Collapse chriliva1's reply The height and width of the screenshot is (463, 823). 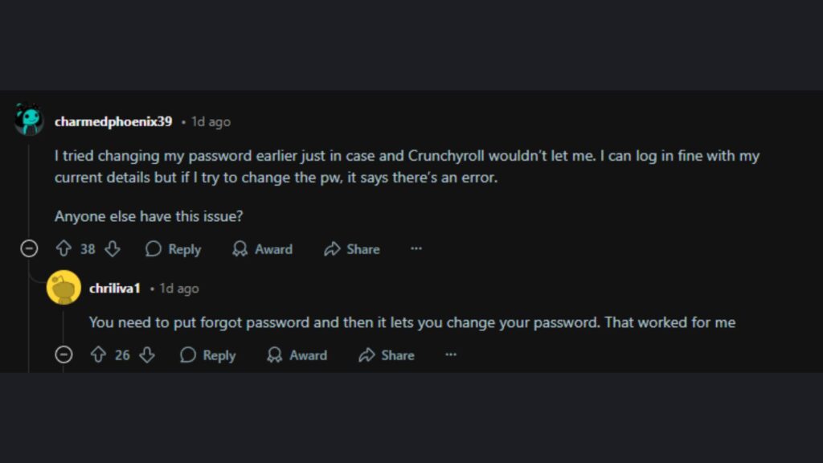63,354
